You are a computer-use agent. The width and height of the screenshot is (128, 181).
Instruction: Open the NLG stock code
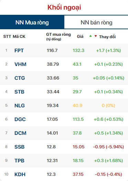coord(20,106)
